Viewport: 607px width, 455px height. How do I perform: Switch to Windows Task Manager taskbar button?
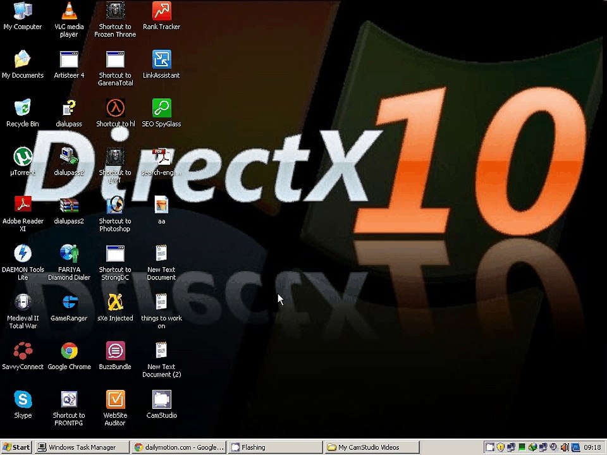(x=82, y=447)
